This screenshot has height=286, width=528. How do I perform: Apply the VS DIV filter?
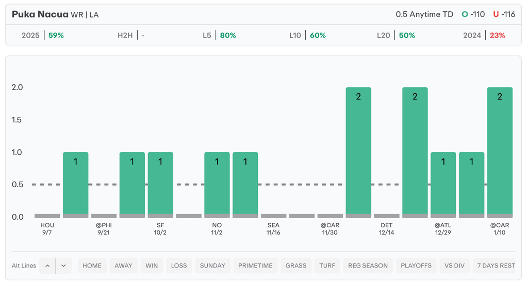[x=454, y=265]
